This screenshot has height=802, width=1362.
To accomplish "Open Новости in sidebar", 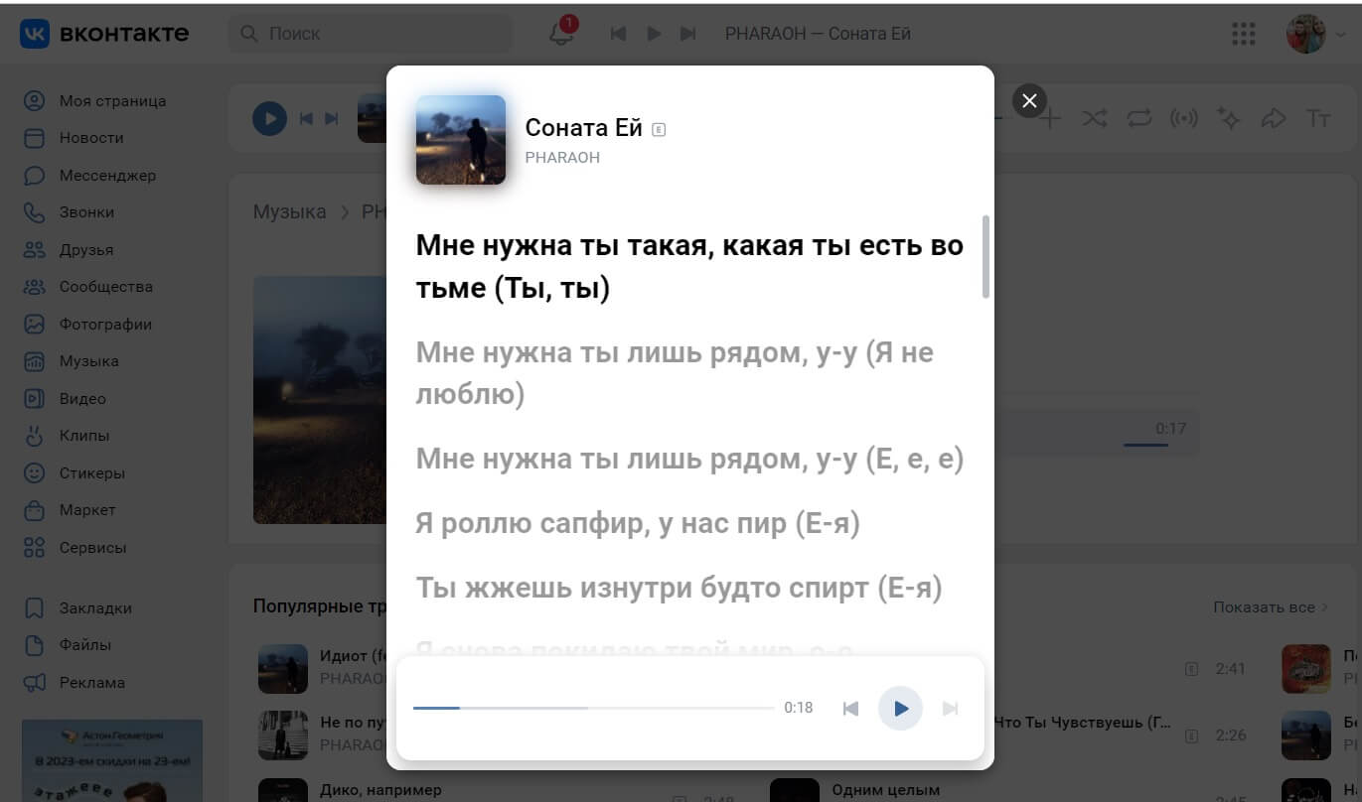I will coord(75,138).
